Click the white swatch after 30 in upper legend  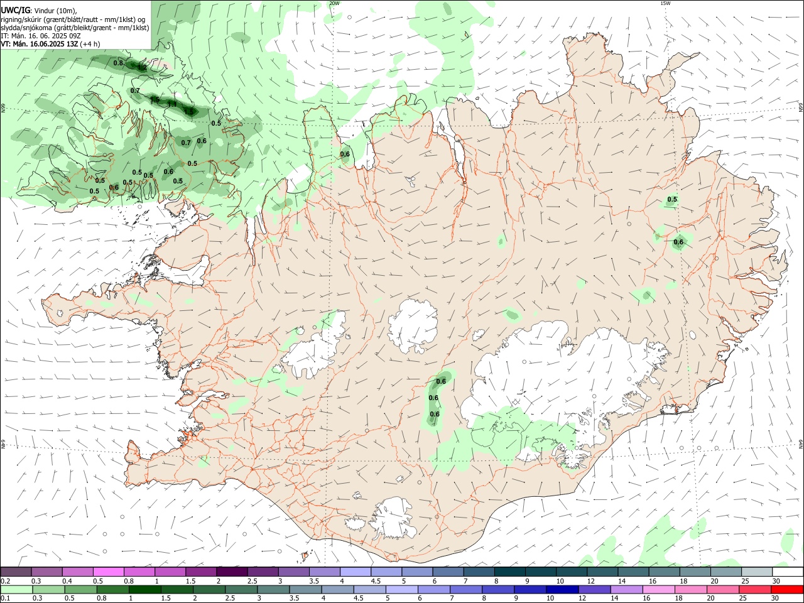(x=788, y=572)
